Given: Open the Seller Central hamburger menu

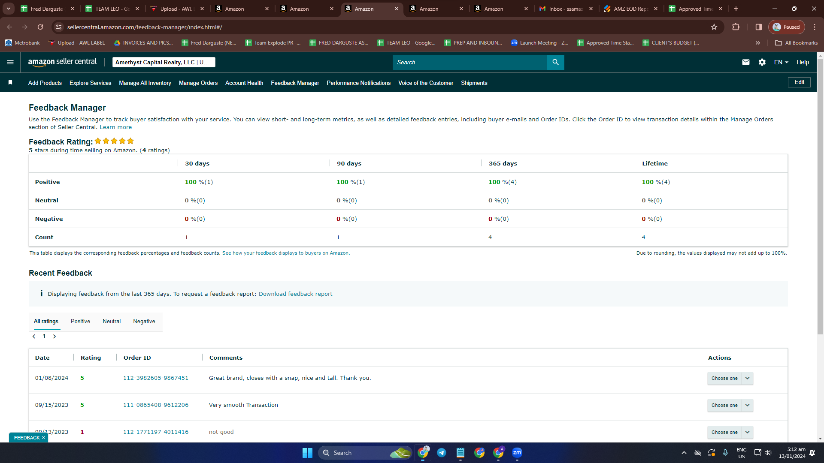Looking at the screenshot, I should [x=10, y=62].
